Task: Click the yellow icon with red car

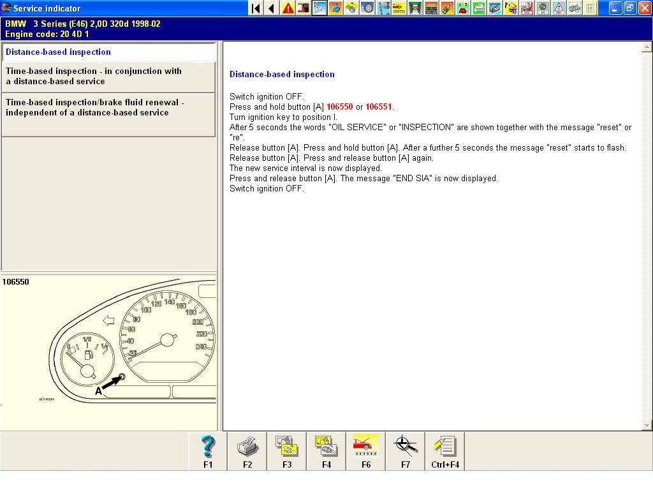Action: [x=399, y=8]
